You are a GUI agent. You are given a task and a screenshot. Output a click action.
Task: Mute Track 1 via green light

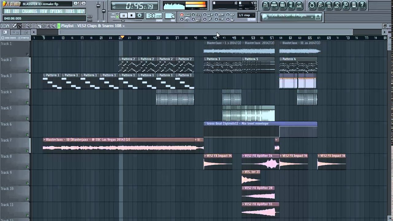pyautogui.click(x=27, y=54)
